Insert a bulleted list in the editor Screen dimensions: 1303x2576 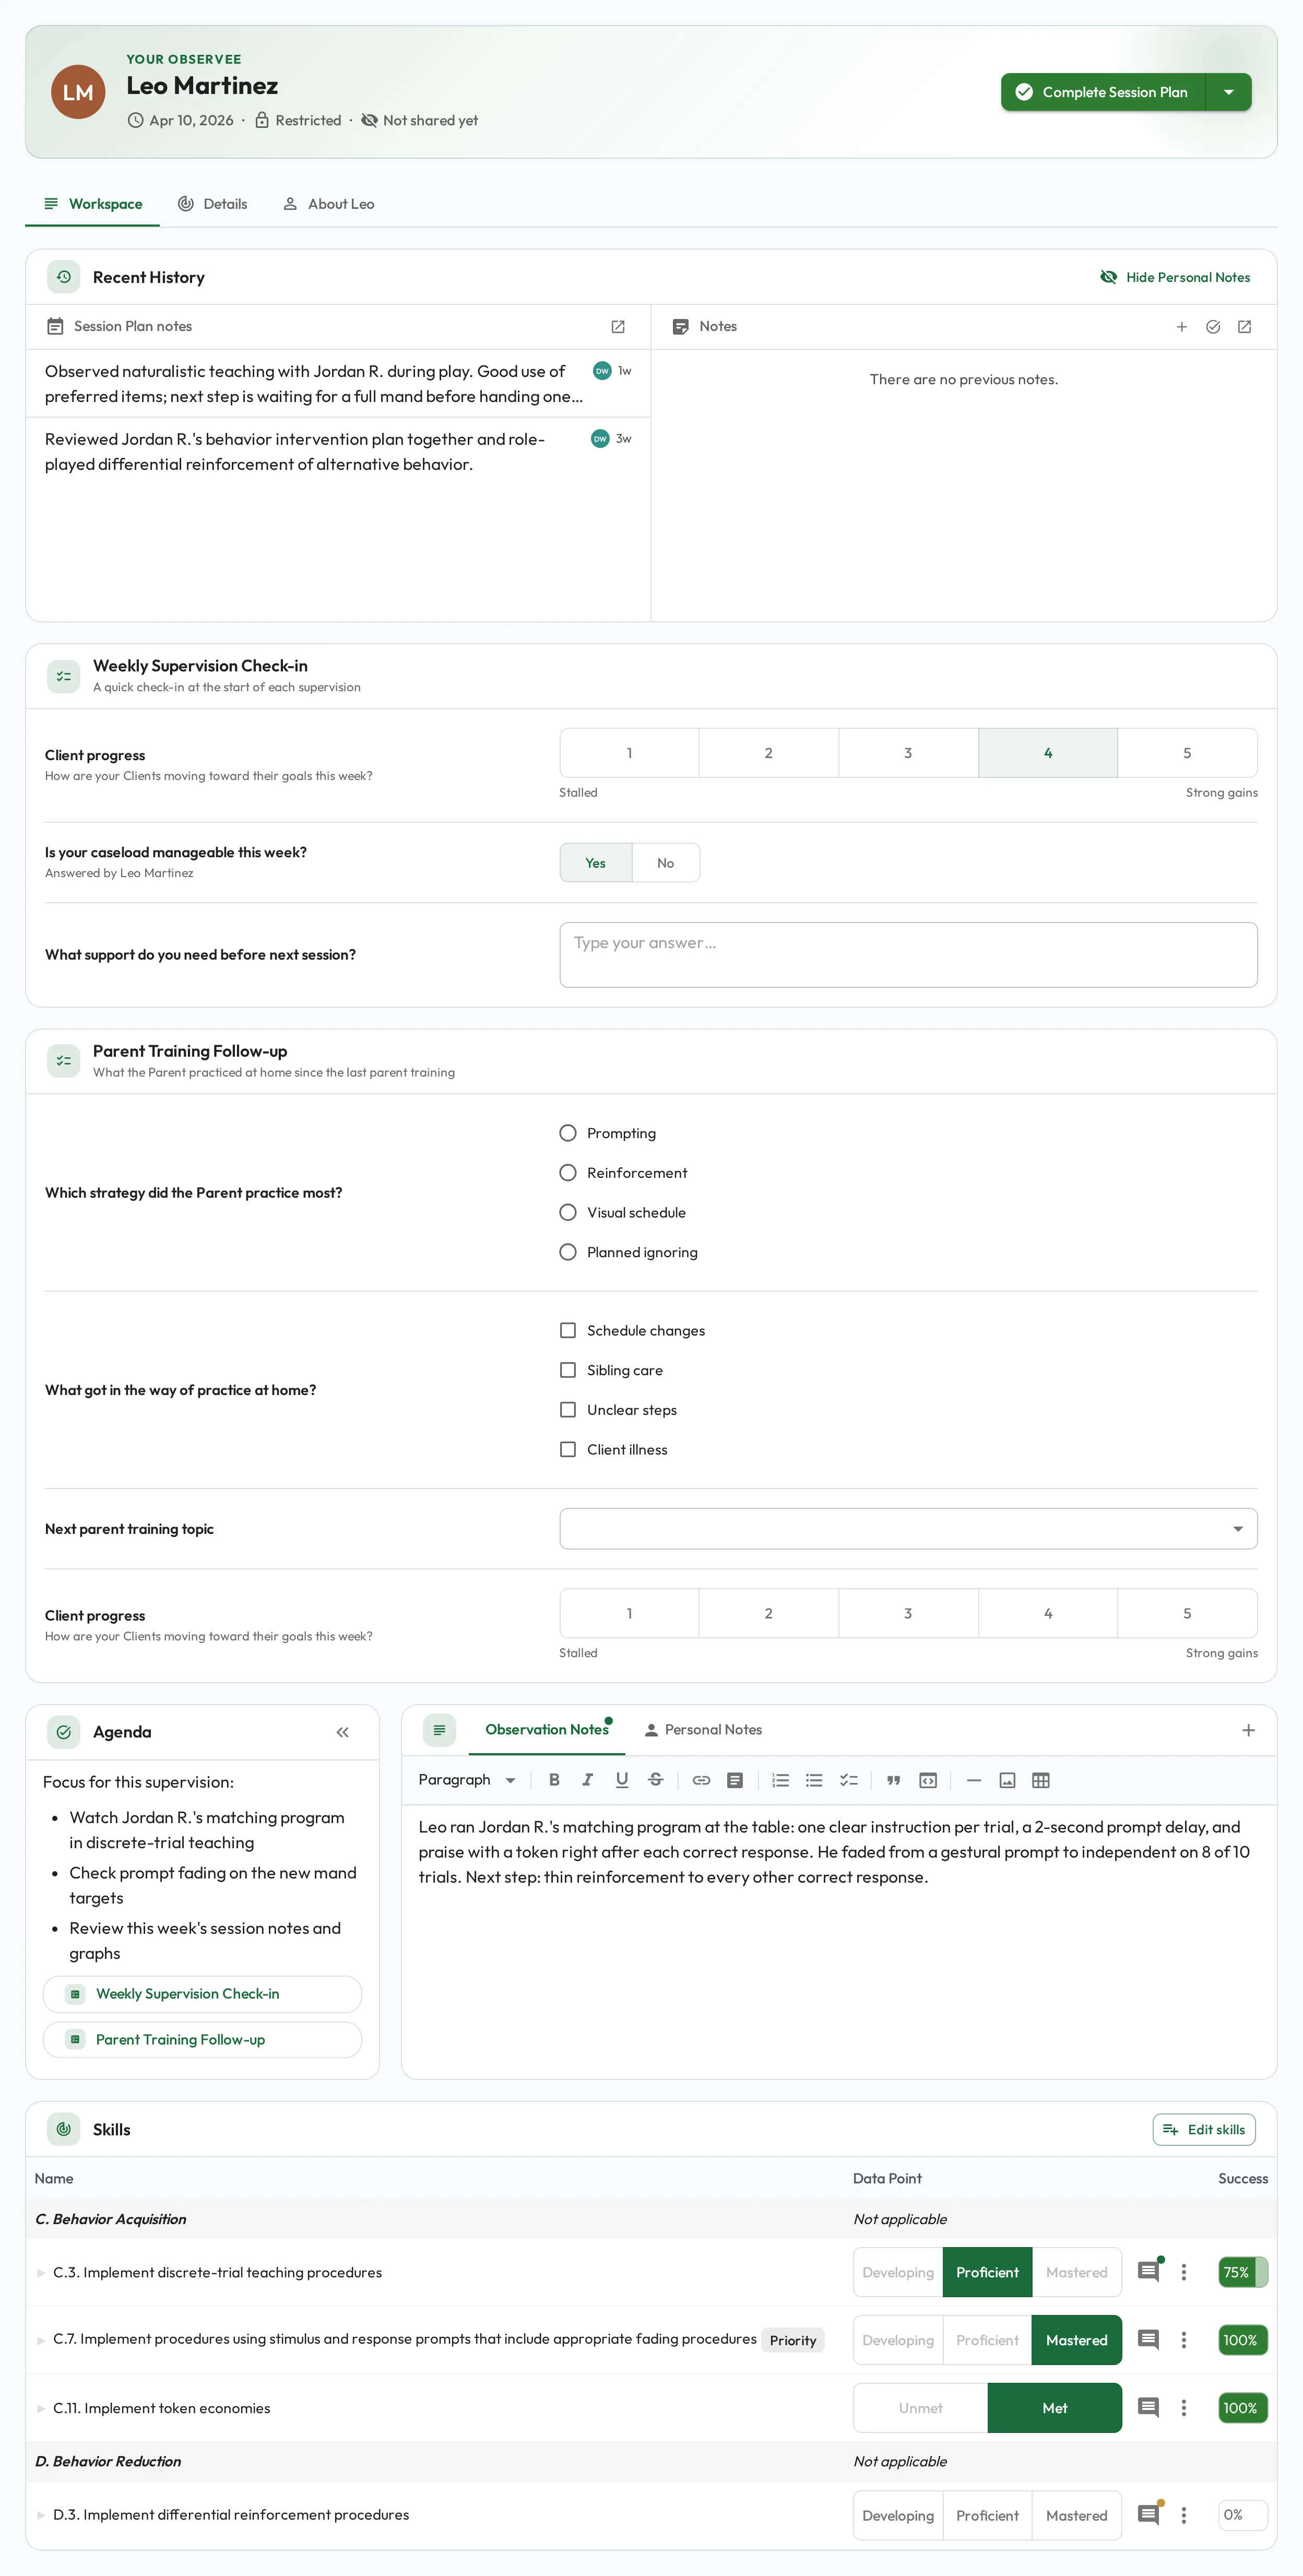tap(814, 1780)
